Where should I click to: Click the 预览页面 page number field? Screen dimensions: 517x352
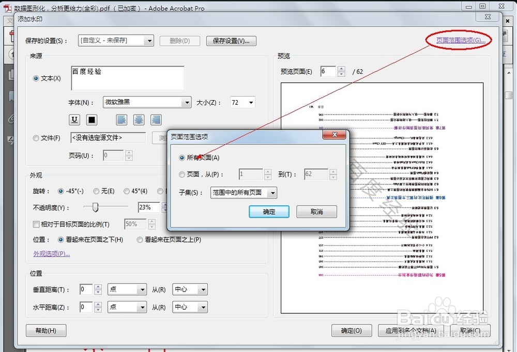[328, 71]
